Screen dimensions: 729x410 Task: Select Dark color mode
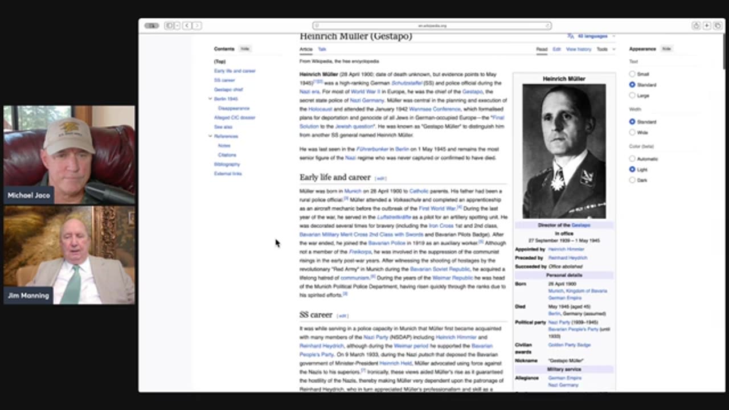(x=632, y=180)
